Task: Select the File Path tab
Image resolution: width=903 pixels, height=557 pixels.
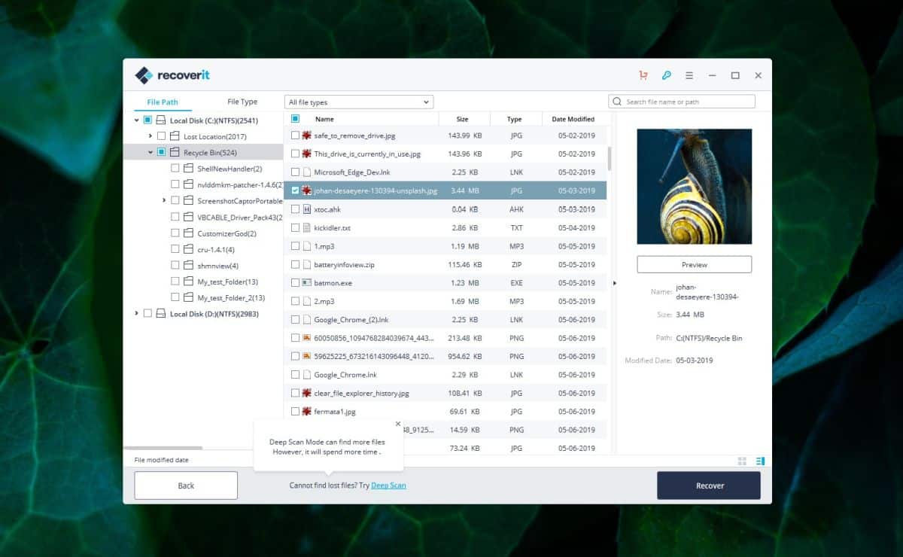Action: [x=163, y=101]
